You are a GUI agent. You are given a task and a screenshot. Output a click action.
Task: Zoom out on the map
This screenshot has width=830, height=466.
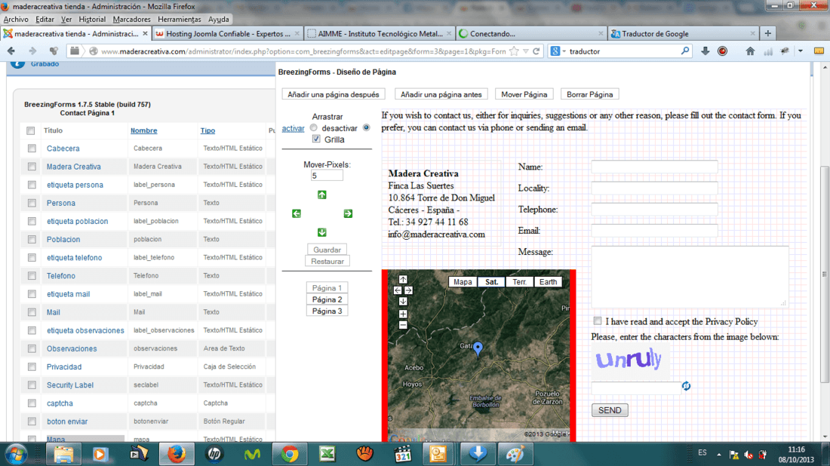point(403,325)
